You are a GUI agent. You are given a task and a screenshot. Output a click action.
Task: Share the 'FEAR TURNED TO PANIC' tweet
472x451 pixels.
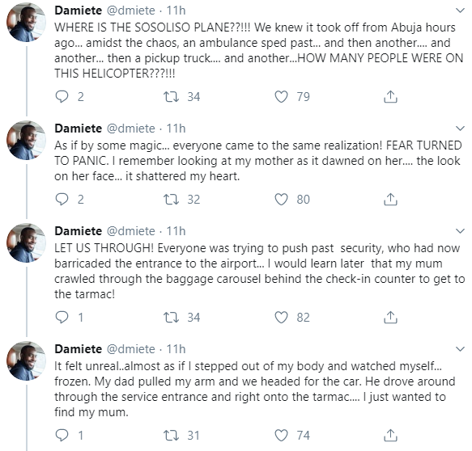tap(390, 200)
